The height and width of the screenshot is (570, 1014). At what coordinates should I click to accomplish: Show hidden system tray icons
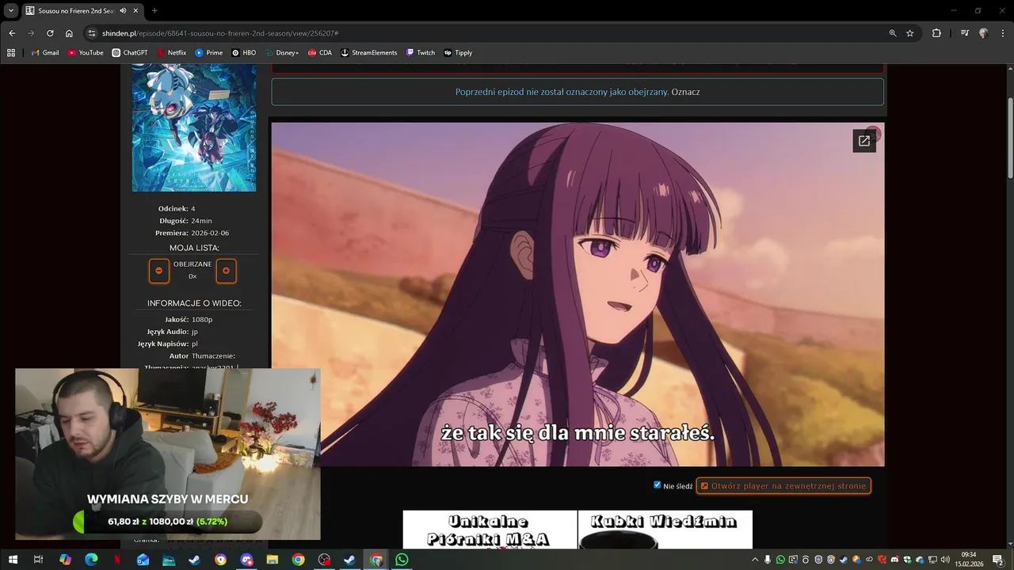755,560
